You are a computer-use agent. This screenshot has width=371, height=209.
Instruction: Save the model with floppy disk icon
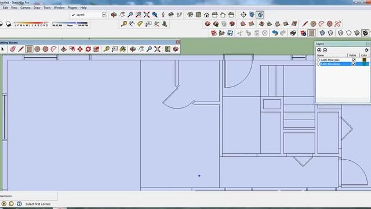pyautogui.click(x=230, y=33)
